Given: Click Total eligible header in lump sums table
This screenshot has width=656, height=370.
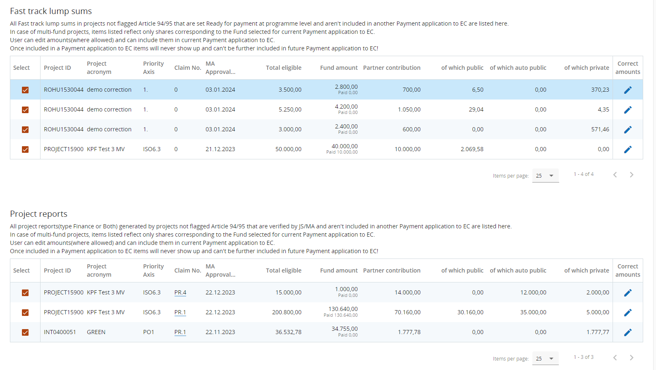Looking at the screenshot, I should (x=283, y=68).
